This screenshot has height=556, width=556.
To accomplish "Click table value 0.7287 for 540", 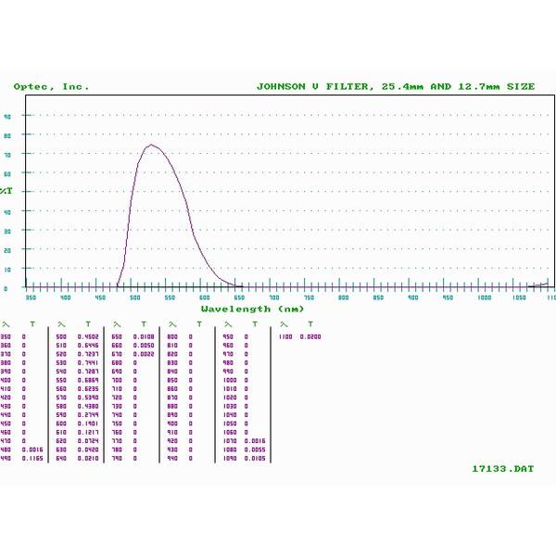I will (x=88, y=372).
